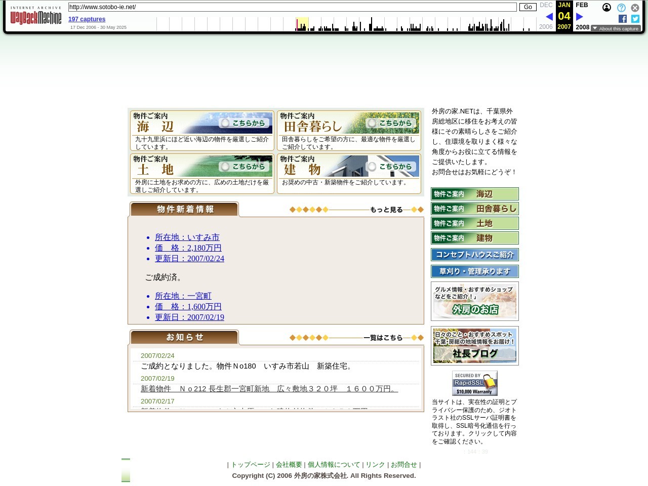
Task: Select year 2008 in the timeline
Action: point(582,27)
